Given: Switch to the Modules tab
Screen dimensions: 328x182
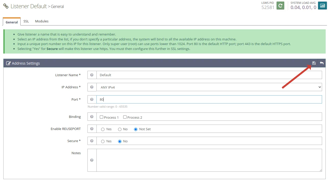Looking at the screenshot, I should point(42,21).
